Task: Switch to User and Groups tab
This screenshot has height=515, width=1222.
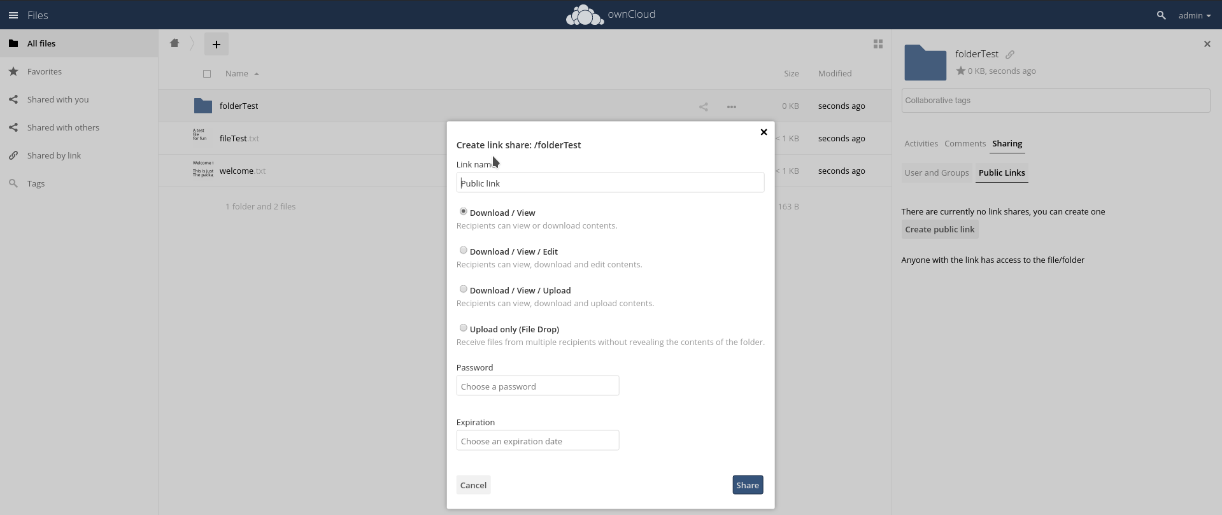Action: click(937, 173)
